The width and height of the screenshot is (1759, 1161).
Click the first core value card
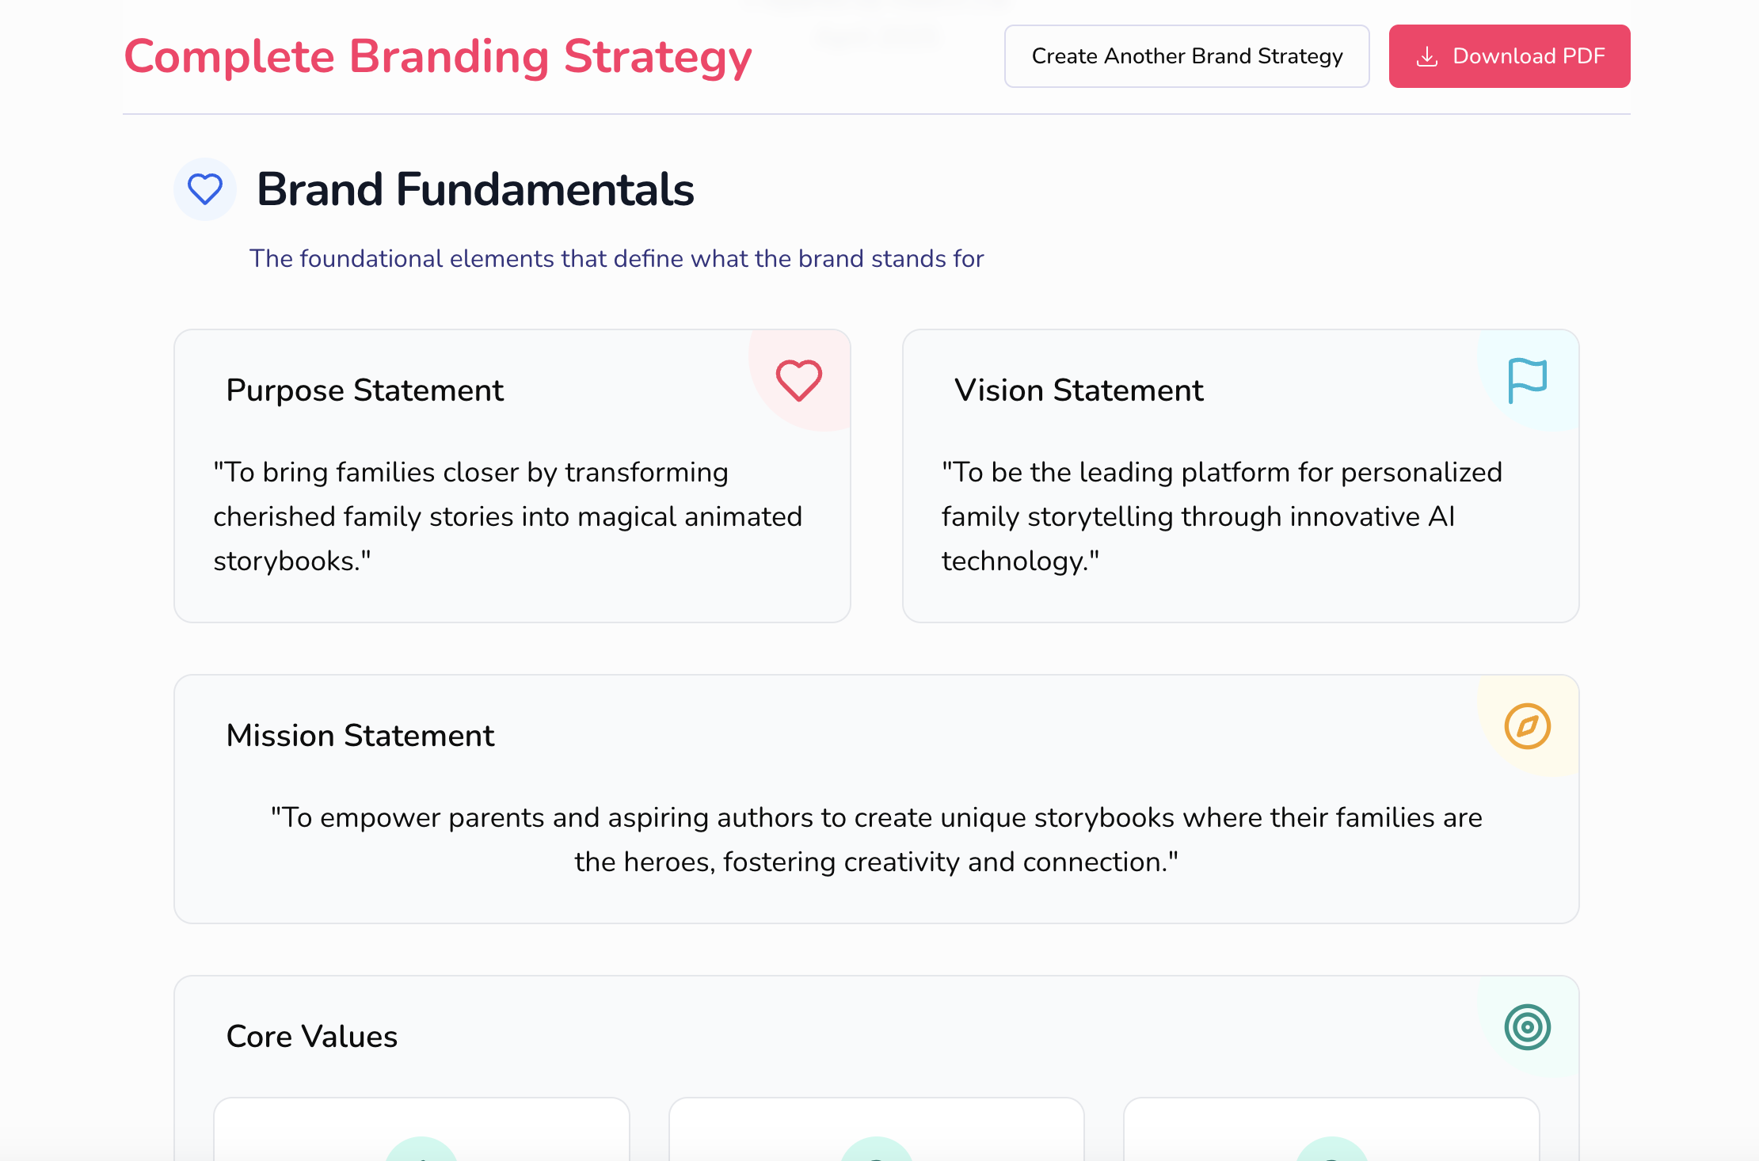point(421,1129)
